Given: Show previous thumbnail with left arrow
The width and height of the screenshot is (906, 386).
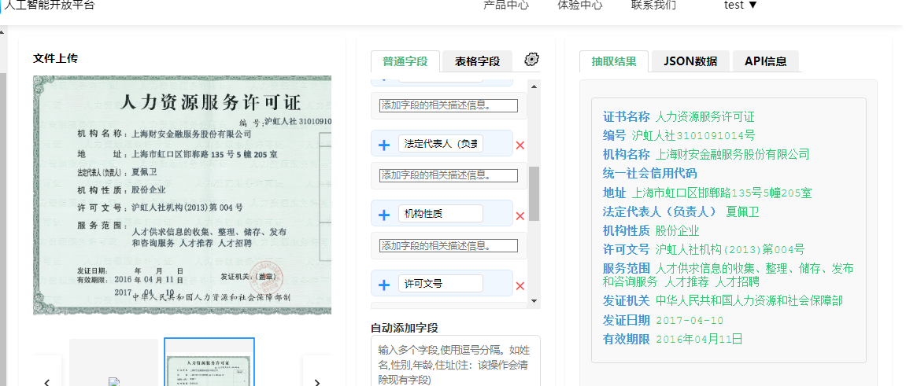Looking at the screenshot, I should tap(47, 381).
